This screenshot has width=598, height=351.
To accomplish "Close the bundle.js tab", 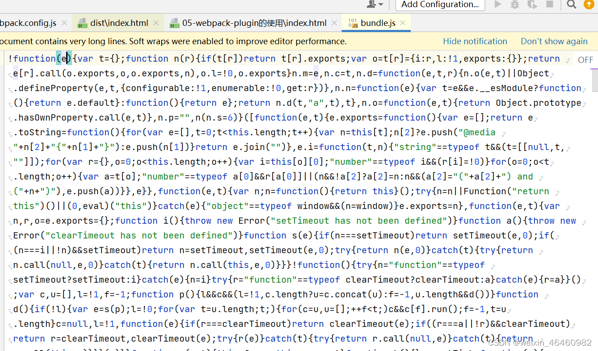I will (x=403, y=23).
